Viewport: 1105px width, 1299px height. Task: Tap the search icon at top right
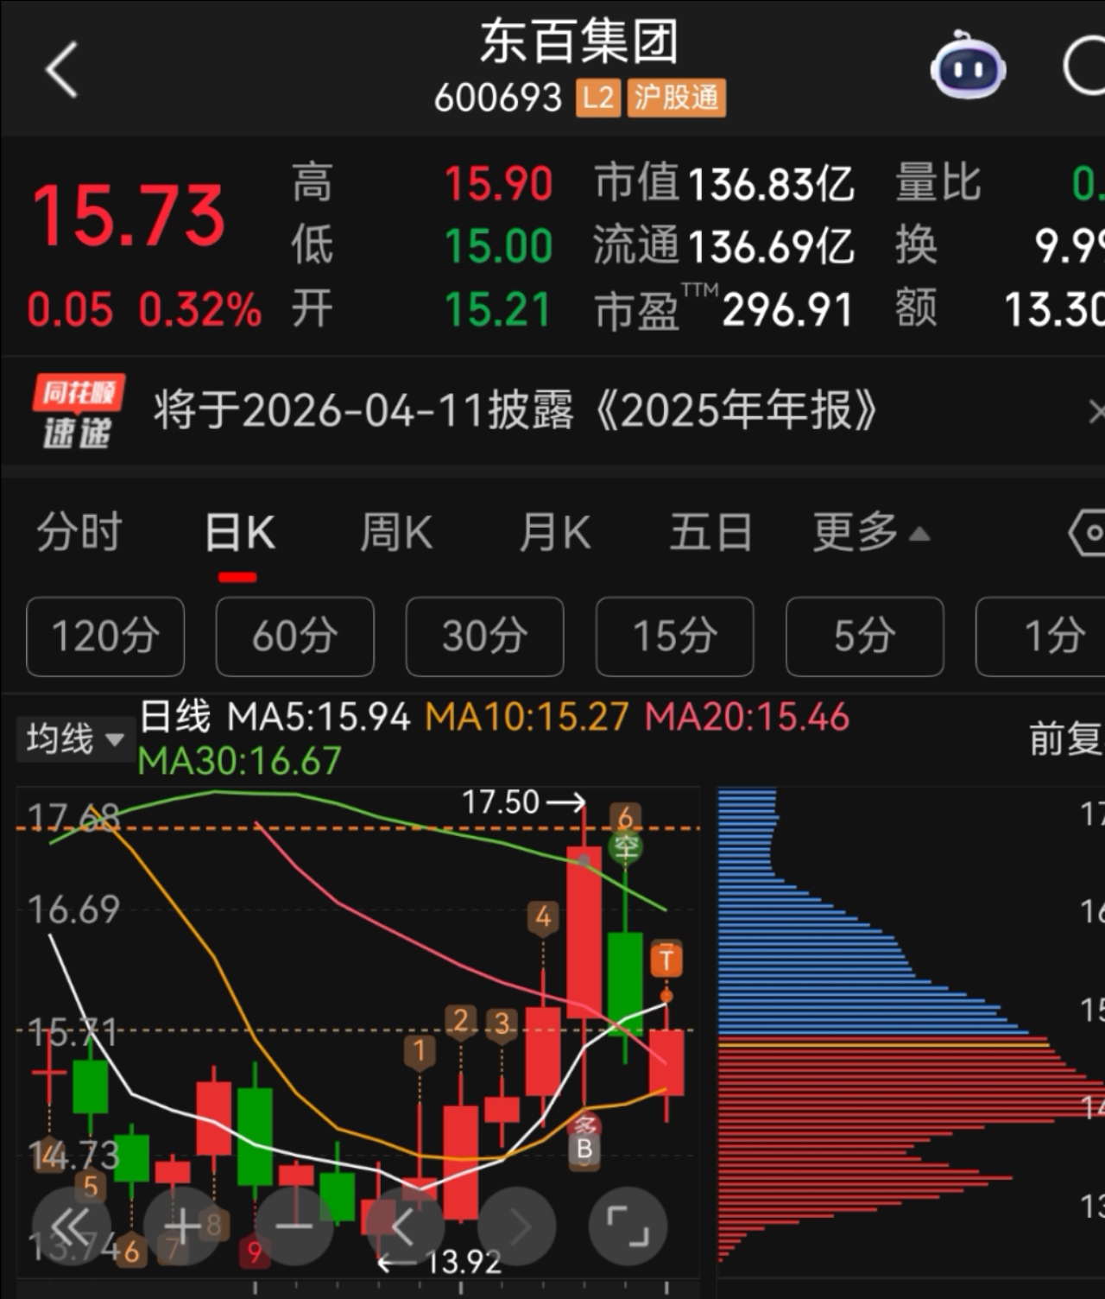coord(1084,66)
